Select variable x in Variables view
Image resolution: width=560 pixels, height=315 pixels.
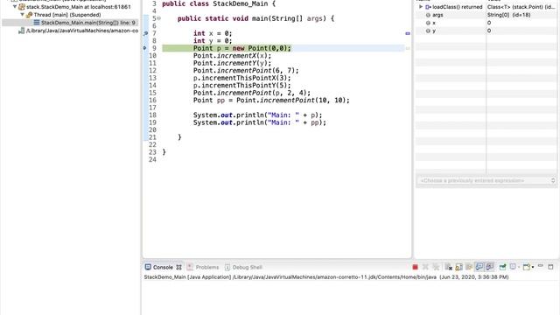click(486, 23)
